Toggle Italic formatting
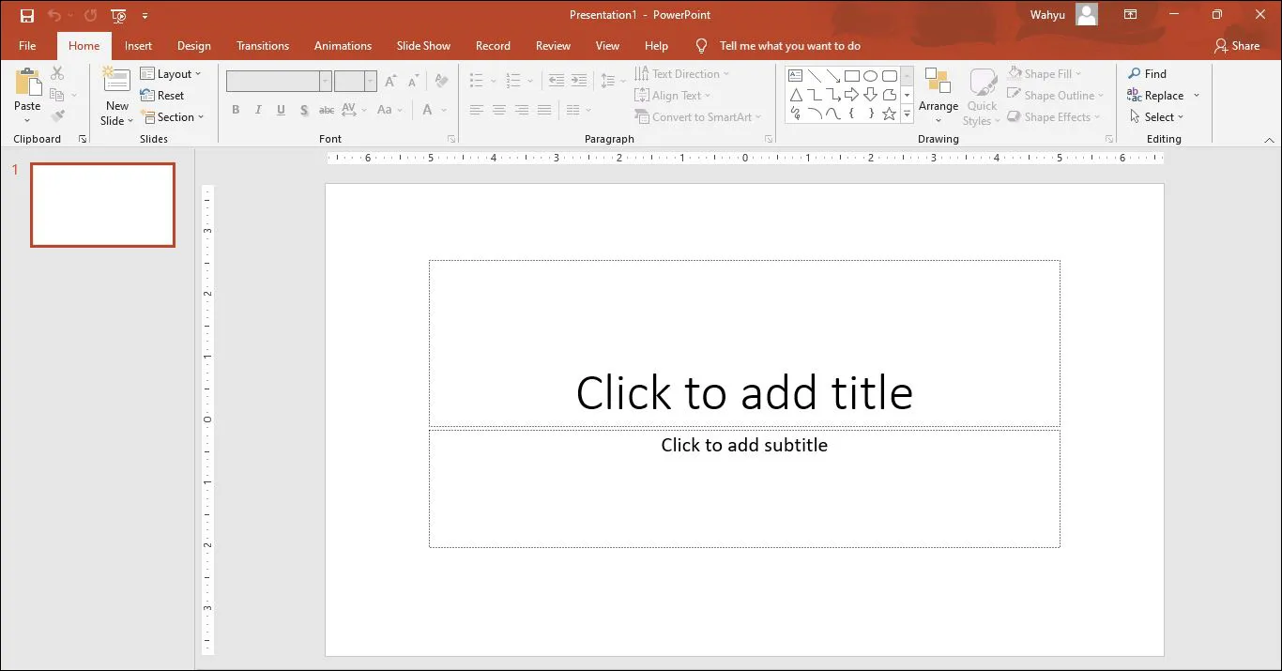The height and width of the screenshot is (671, 1282). [258, 110]
